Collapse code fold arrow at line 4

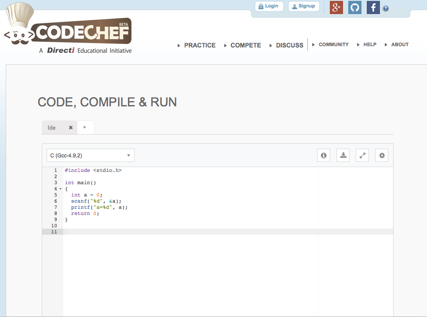click(60, 189)
